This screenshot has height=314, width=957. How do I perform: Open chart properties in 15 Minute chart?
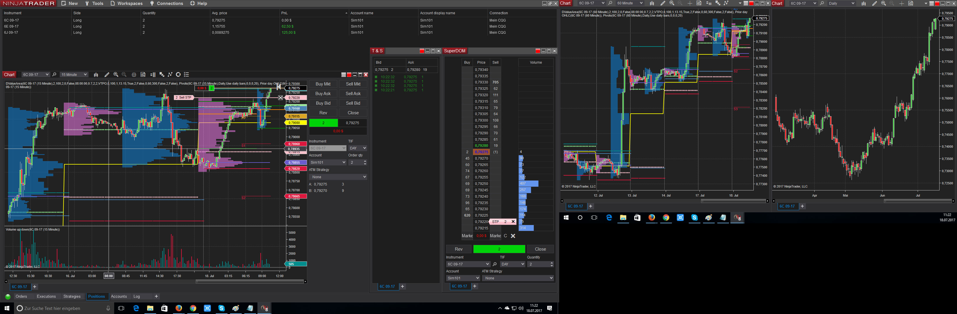click(186, 74)
